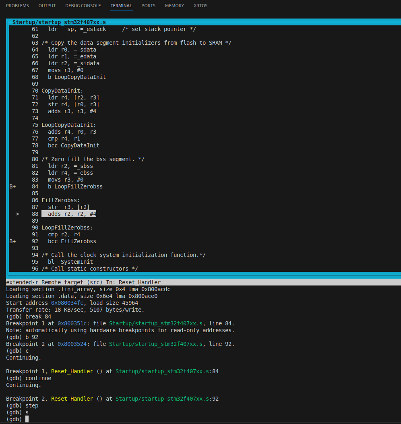The image size is (401, 424).
Task: Click the Reset_Handler link after Breakpoint 2
Action: point(72,399)
